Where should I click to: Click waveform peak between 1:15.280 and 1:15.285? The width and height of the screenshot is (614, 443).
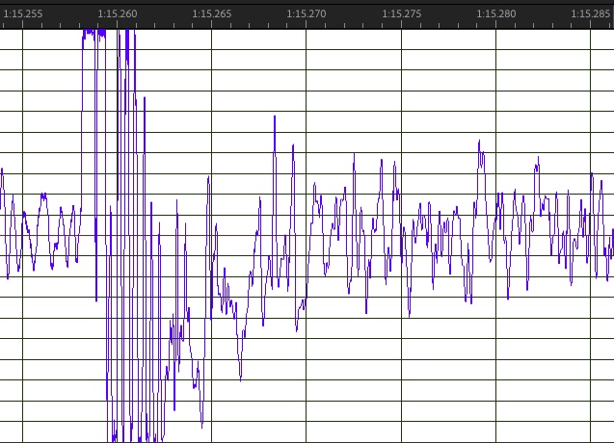coord(537,164)
